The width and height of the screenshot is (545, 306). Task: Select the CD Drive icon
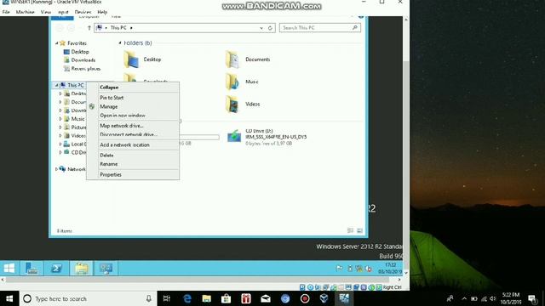234,136
